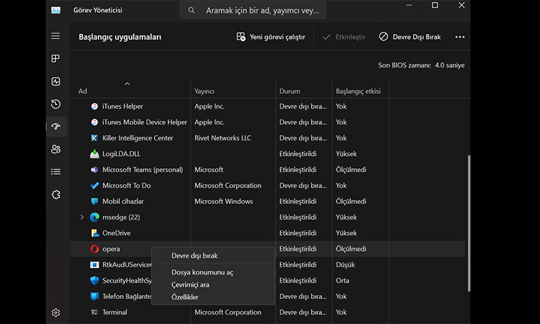
Task: Choose 'Devre dışı bırak' from context menu
Action: tap(213, 256)
